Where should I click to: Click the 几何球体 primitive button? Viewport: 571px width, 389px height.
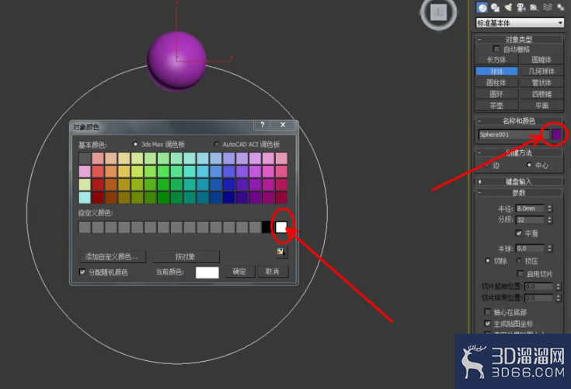[541, 71]
